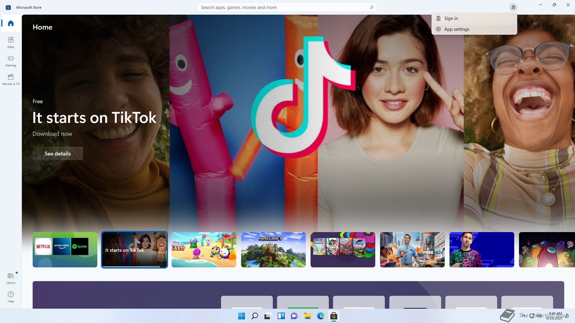The image size is (575, 323).
Task: Restore down the Microsoft Store window
Action: click(554, 5)
